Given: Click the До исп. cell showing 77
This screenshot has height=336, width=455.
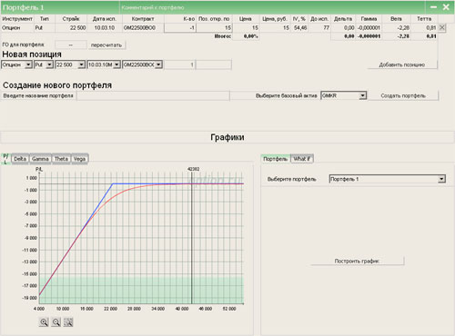Looking at the screenshot, I should [x=319, y=28].
